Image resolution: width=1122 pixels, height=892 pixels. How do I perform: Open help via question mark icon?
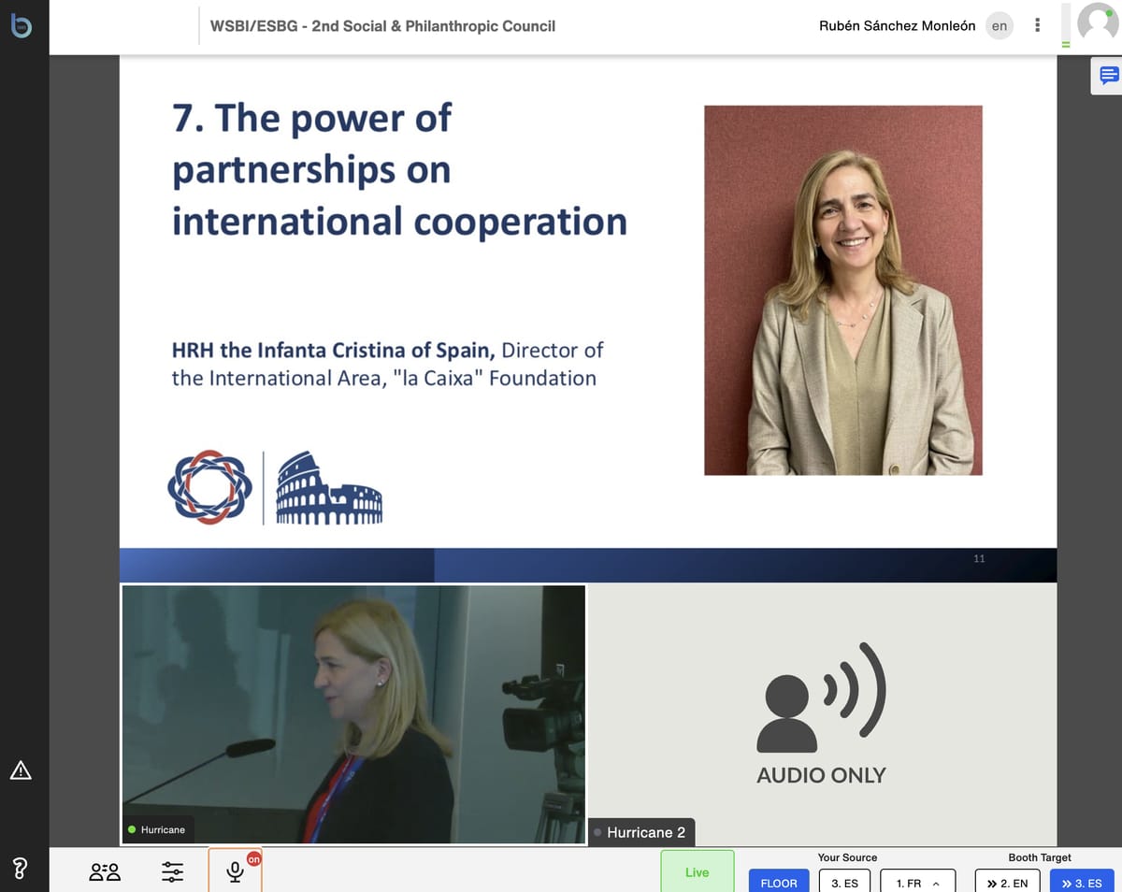(x=21, y=870)
